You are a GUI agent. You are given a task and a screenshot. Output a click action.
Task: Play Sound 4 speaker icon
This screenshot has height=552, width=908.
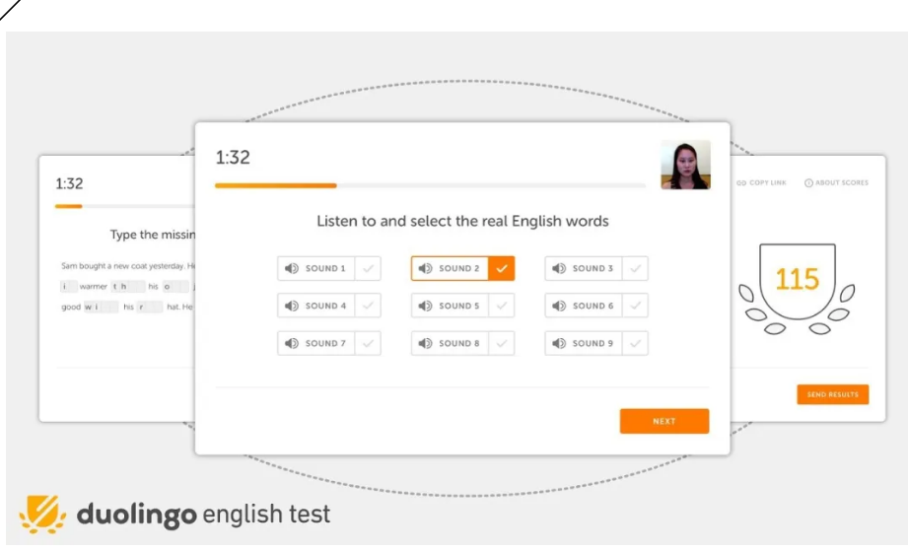point(292,306)
